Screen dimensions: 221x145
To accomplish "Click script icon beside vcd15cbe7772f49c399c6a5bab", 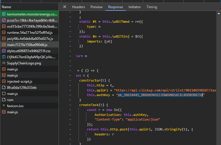I will (x=4, y=26).
